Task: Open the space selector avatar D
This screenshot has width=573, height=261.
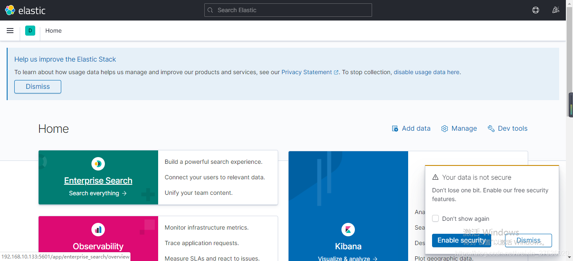Action: tap(30, 31)
